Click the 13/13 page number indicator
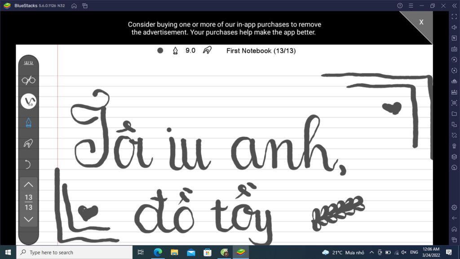Screen dimensions: 460x259 (x=28, y=202)
